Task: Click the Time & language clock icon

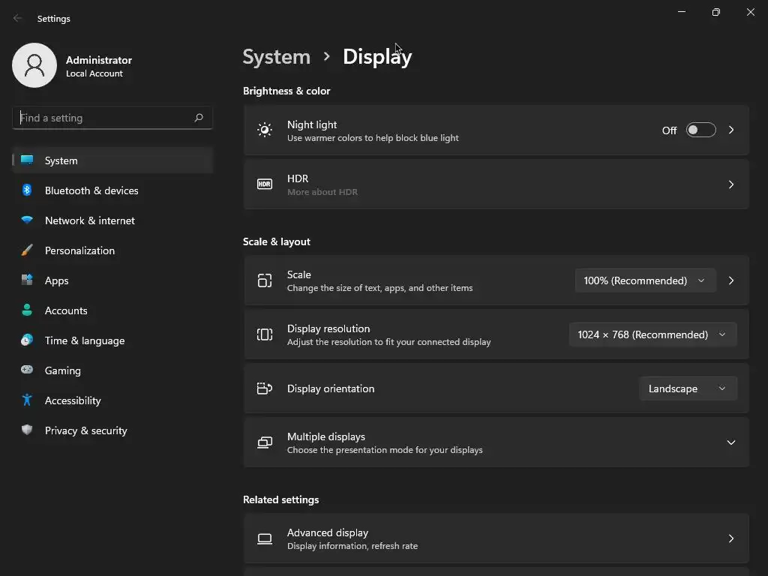Action: 27,340
